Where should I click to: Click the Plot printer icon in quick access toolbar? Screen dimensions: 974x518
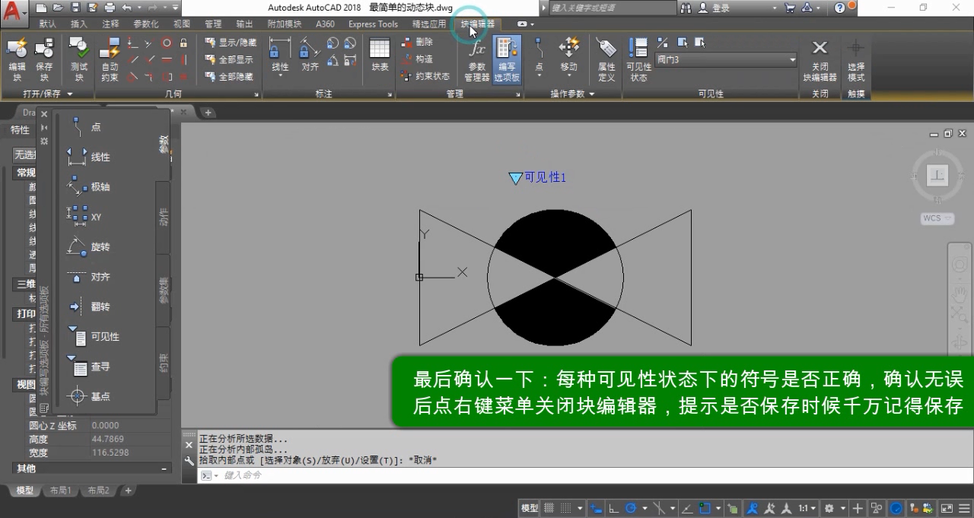pyautogui.click(x=109, y=8)
